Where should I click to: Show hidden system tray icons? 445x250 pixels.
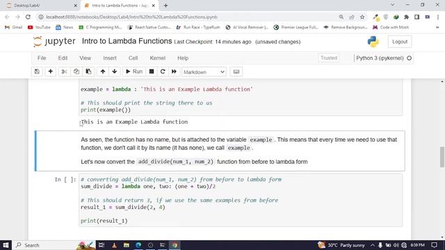coord(373,245)
